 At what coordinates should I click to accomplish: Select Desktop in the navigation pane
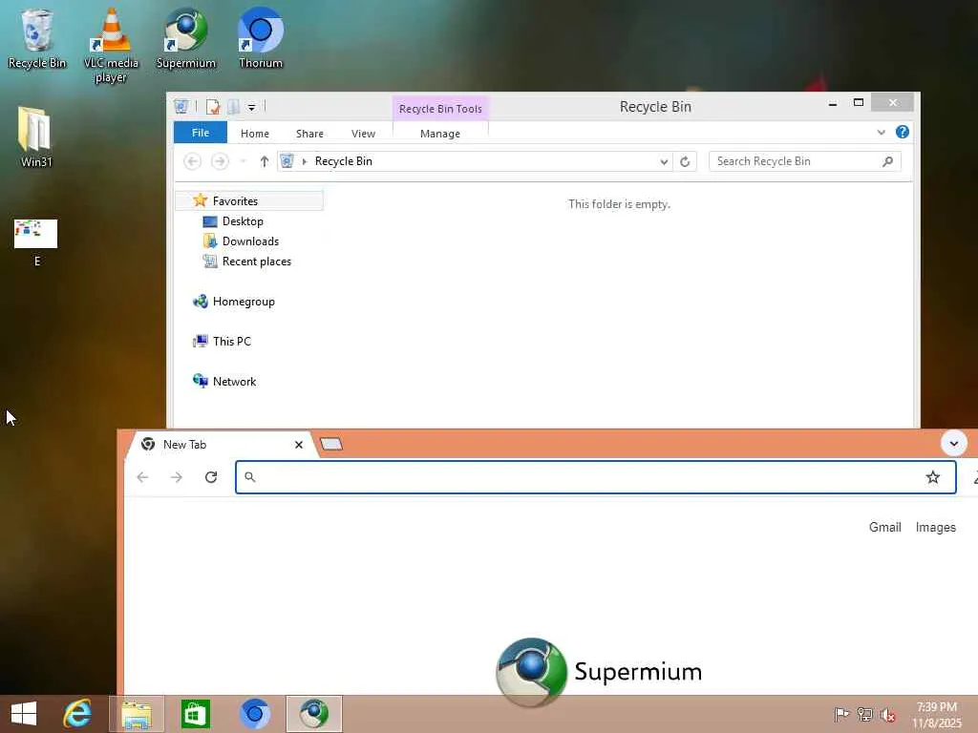coord(243,221)
